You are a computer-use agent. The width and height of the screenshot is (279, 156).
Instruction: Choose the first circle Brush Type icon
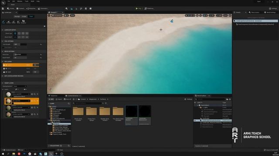tap(15, 33)
